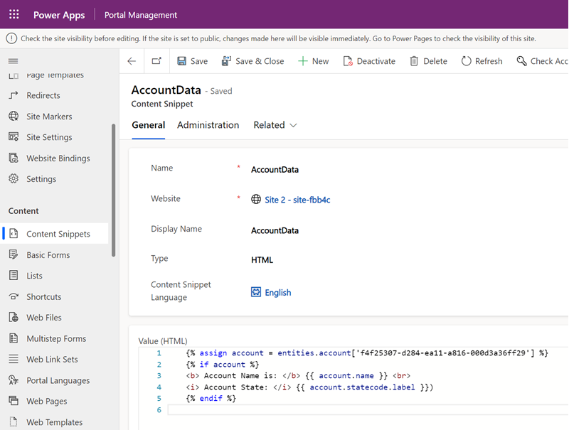Open record in new window icon
Viewport: 569px width, 430px height.
(x=156, y=61)
